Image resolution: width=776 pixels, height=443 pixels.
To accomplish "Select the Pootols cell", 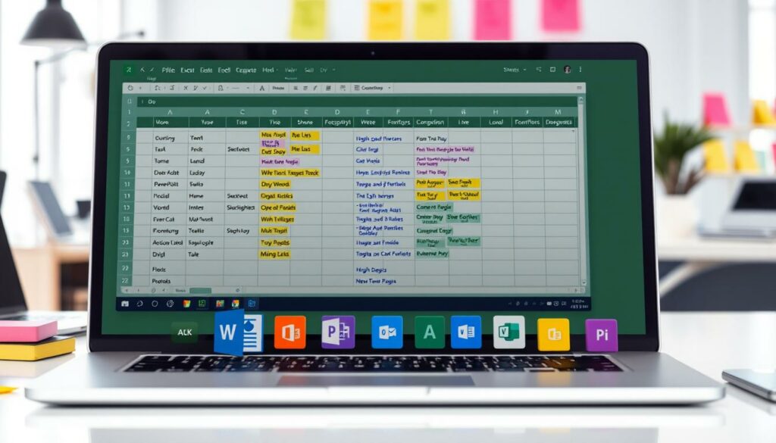I will pyautogui.click(x=161, y=281).
